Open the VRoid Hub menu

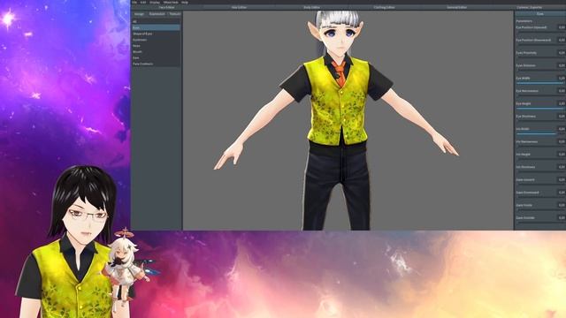pyautogui.click(x=171, y=2)
